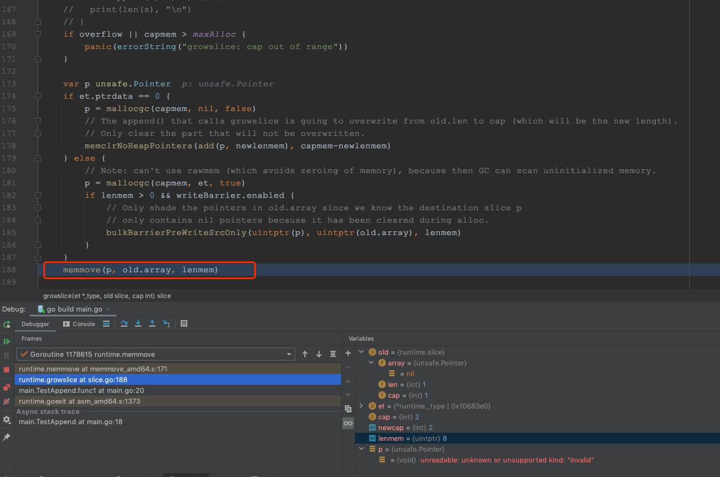The height and width of the screenshot is (477, 720).
Task: Go to previous frame with up arrow
Action: click(x=305, y=354)
